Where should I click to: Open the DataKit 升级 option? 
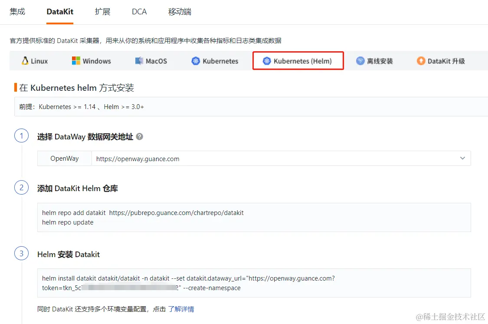point(441,61)
